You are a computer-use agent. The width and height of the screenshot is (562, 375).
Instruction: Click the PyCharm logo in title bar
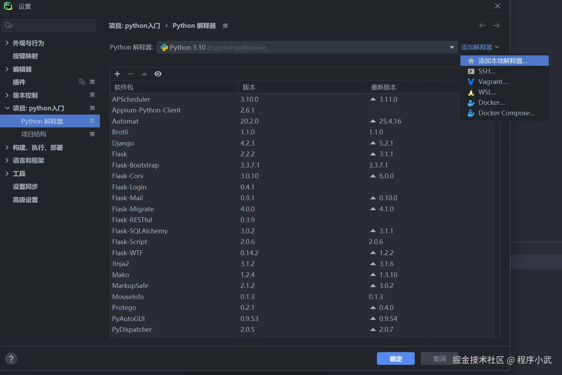8,6
